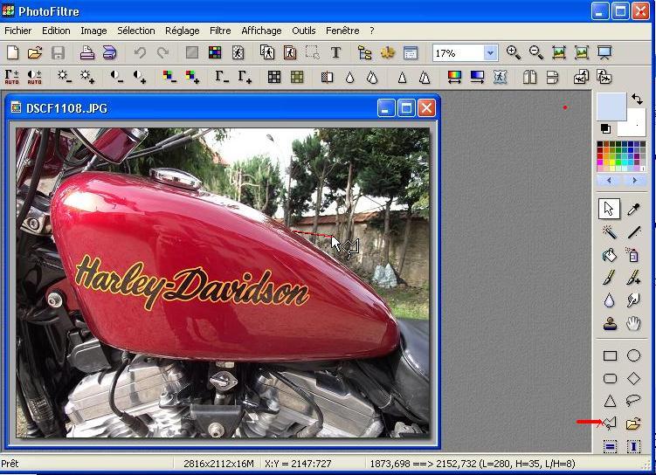Select the Line tool
The image size is (656, 475).
click(633, 231)
